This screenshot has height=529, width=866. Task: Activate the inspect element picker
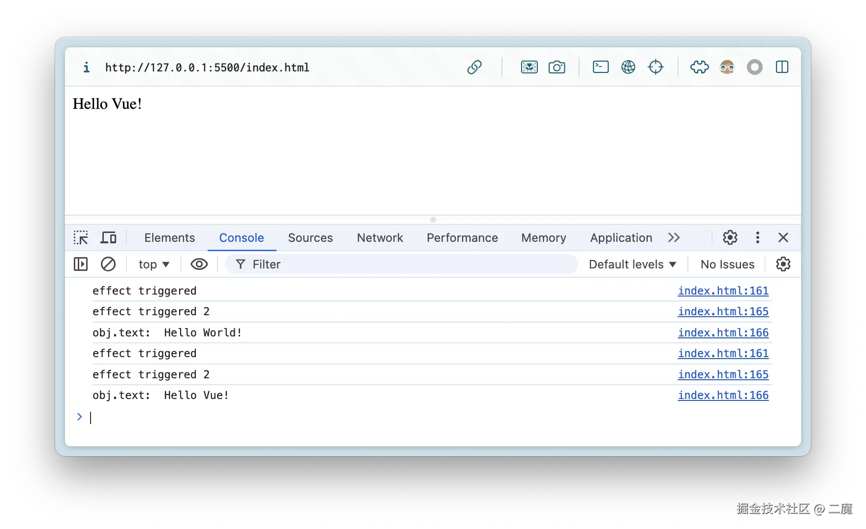click(x=81, y=237)
